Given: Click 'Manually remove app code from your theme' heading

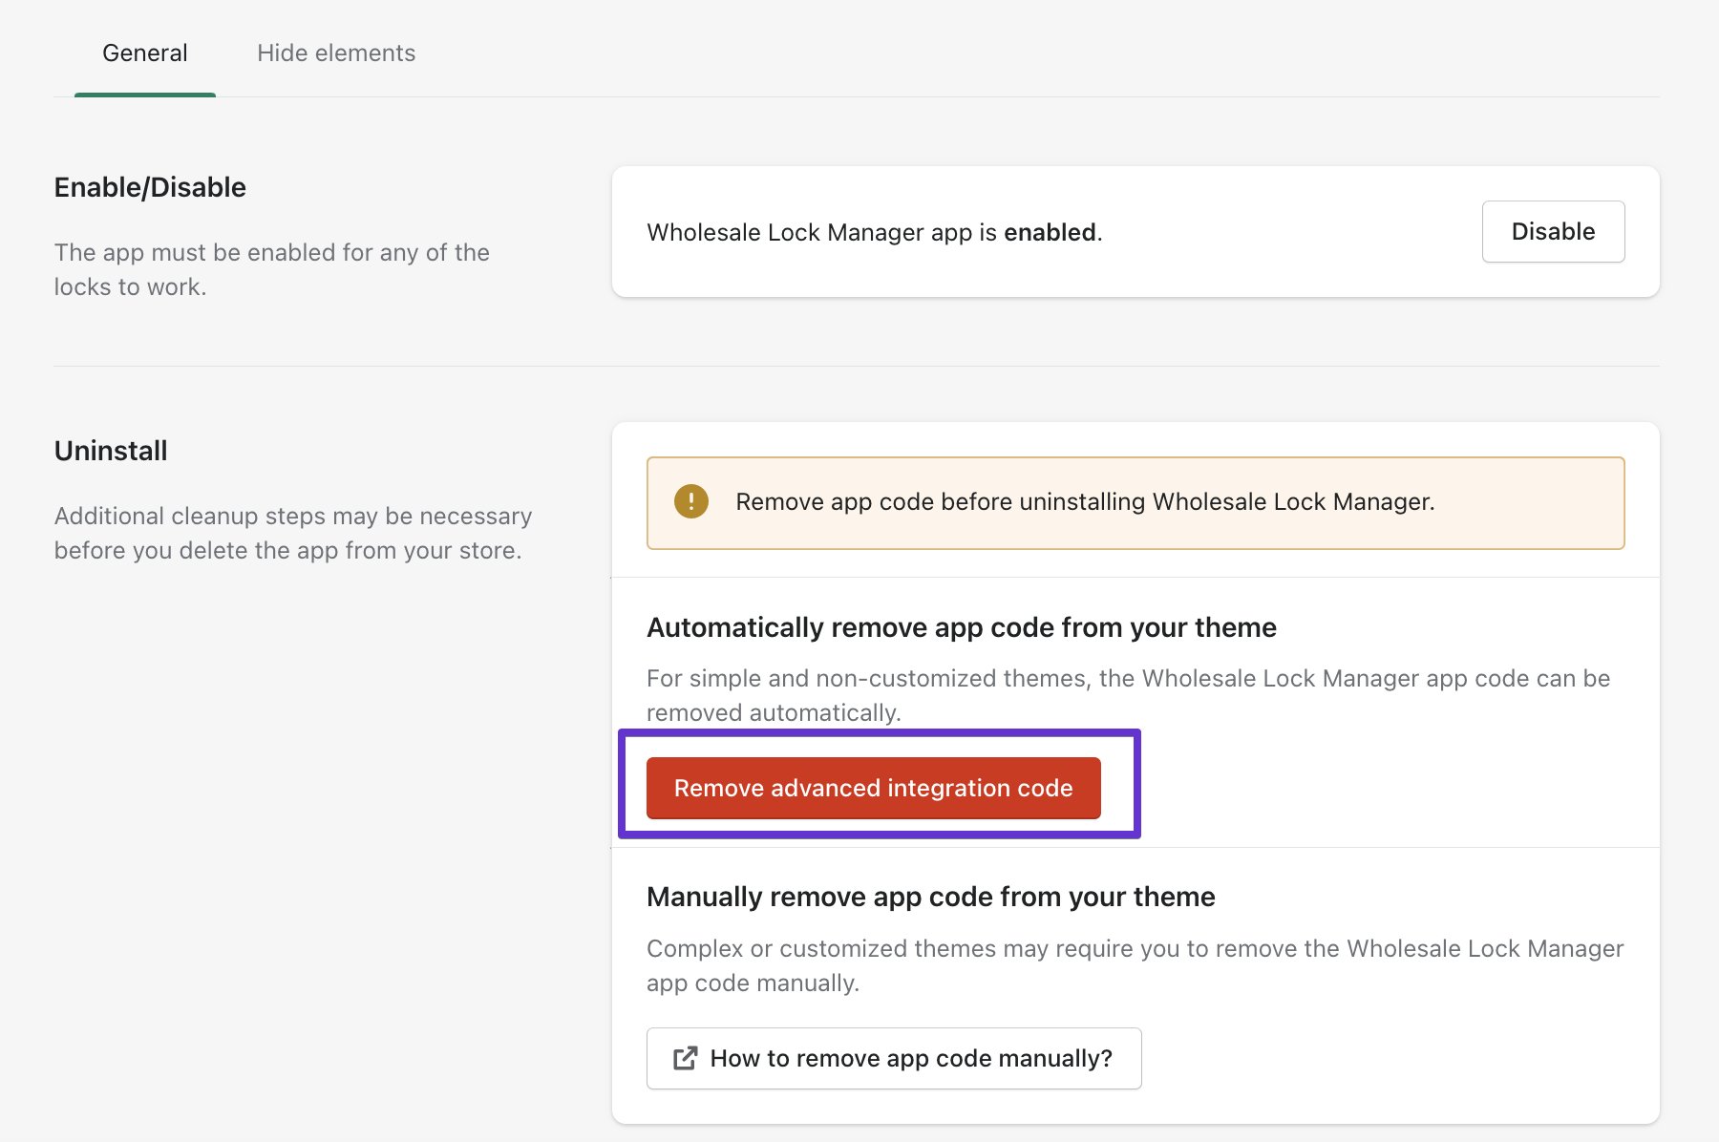Looking at the screenshot, I should [931, 897].
